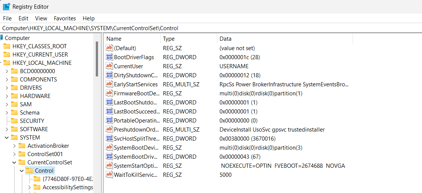Expand the BCD00000000 key
The image size is (422, 193).
pos(7,71)
